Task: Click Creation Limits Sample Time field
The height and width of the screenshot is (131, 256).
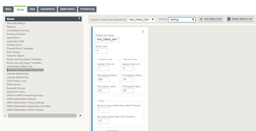Action: pos(103,68)
